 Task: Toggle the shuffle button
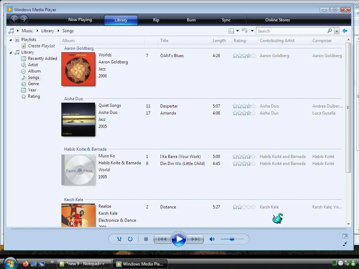tap(119, 239)
